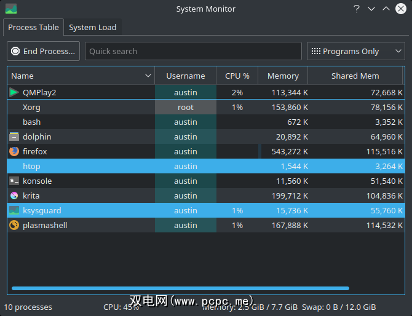412x316 pixels.
Task: Switch to the System Load tab
Action: (93, 28)
